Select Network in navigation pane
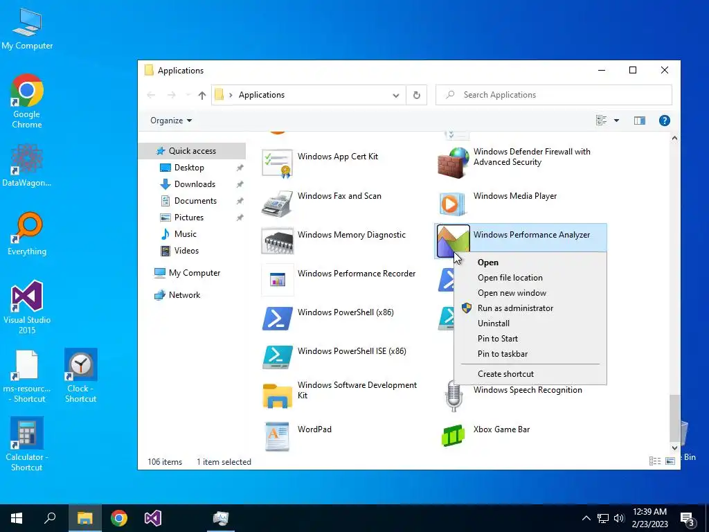Screen dimensions: 709x532 pyautogui.click(x=184, y=295)
